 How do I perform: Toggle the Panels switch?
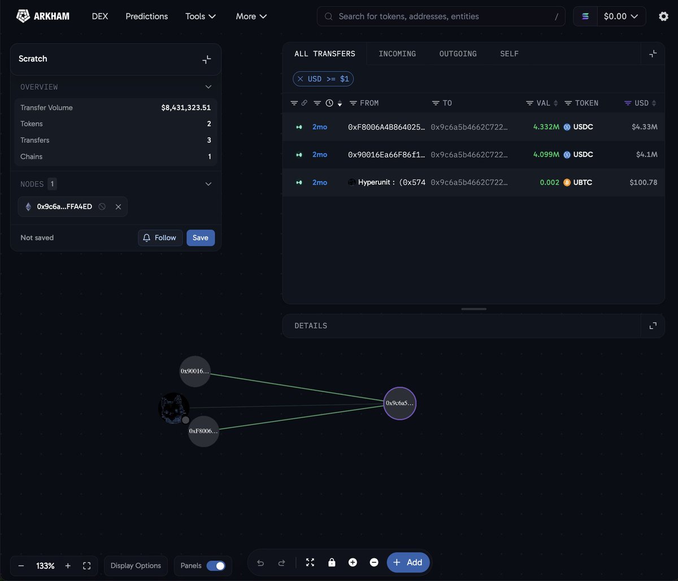coord(216,566)
